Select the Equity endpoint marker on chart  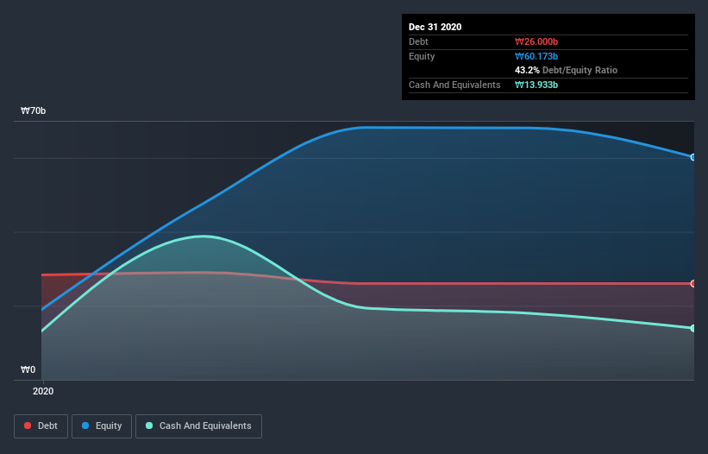[x=693, y=157]
